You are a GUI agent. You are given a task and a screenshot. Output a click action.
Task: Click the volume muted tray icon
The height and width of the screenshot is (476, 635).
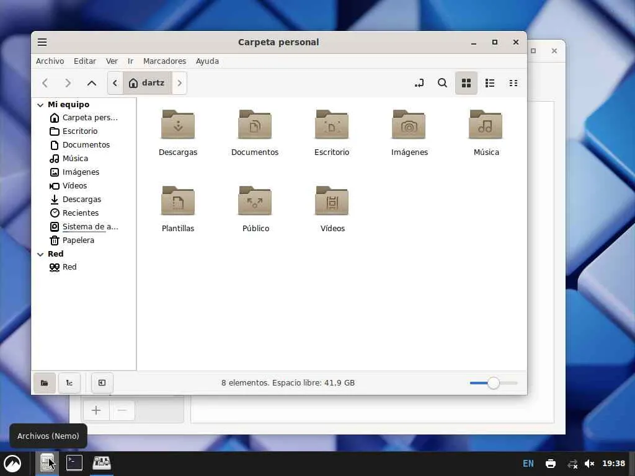(x=590, y=464)
